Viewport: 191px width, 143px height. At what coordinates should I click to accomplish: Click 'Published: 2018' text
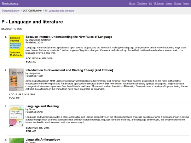34,112
